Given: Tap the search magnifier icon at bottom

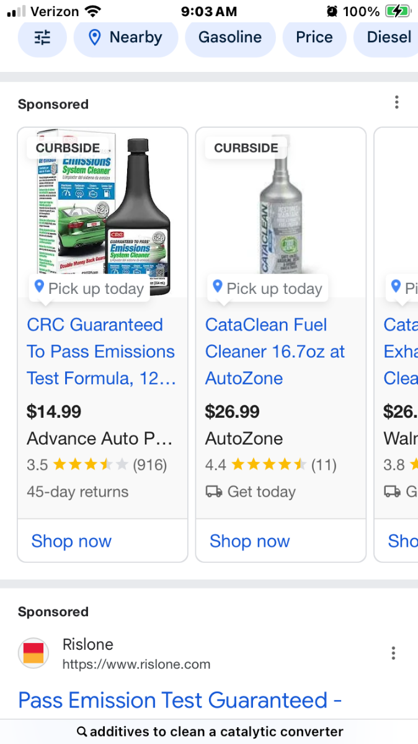Looking at the screenshot, I should click(82, 732).
